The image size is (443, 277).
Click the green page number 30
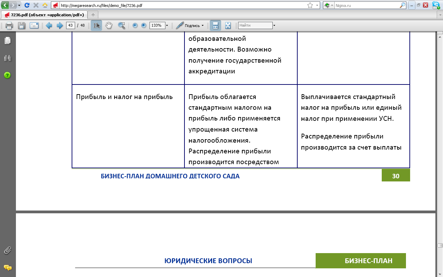point(396,176)
